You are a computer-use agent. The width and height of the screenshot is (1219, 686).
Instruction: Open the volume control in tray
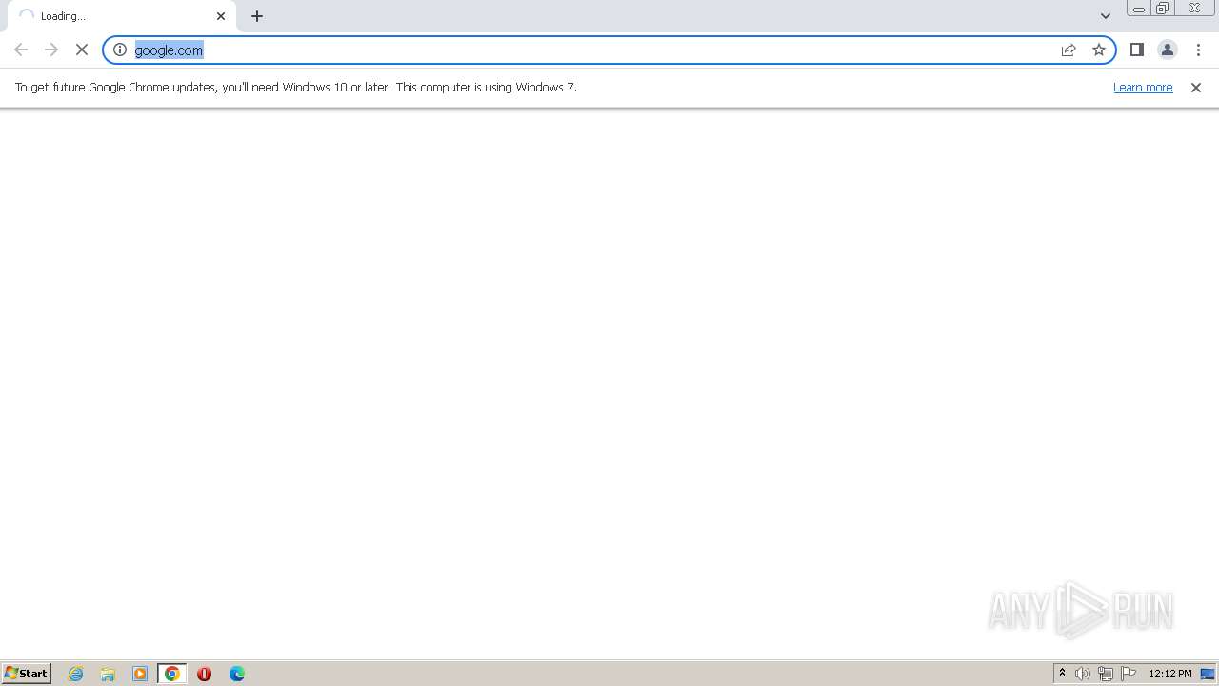1083,674
